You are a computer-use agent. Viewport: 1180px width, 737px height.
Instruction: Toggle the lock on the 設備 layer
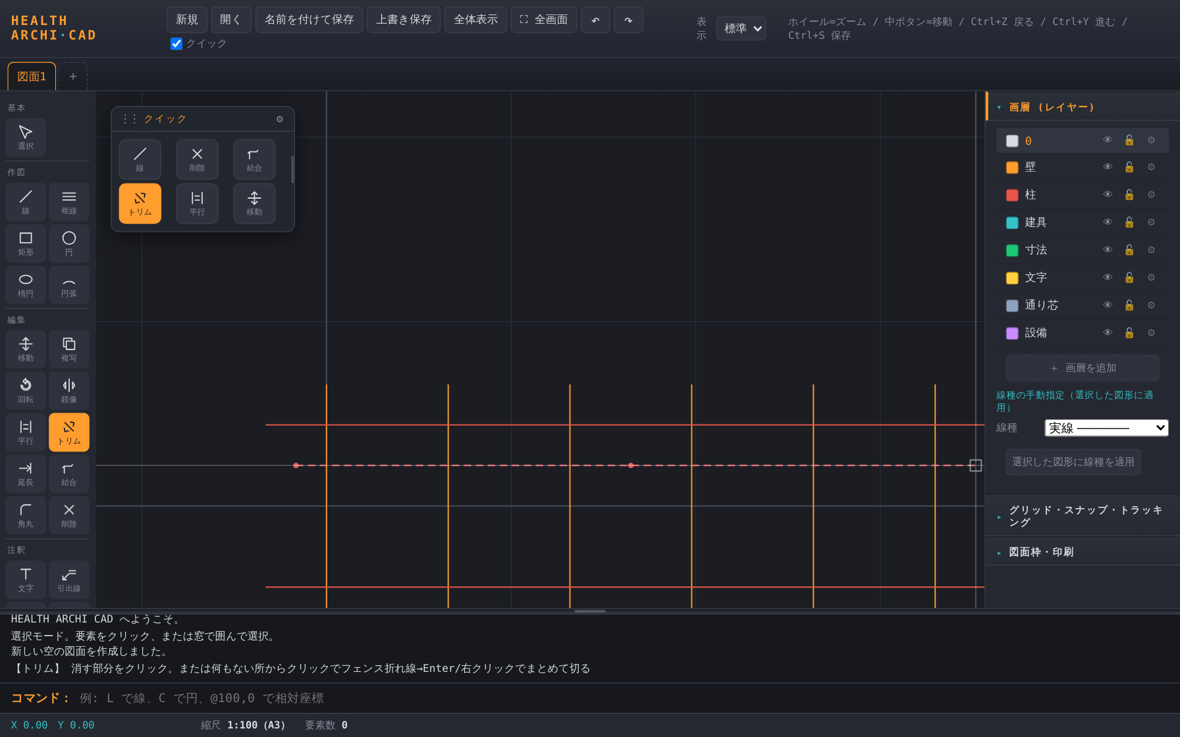pyautogui.click(x=1129, y=333)
